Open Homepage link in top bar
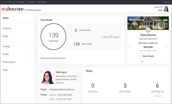This screenshot has height=104, width=172. [20, 2]
